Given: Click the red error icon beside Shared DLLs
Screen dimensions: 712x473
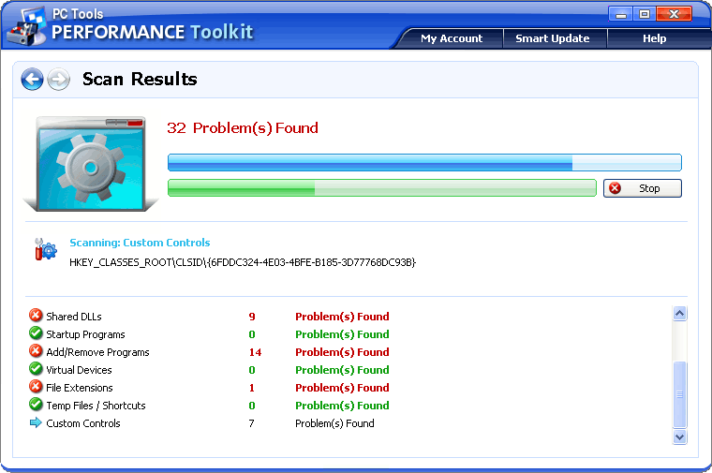Looking at the screenshot, I should point(36,316).
